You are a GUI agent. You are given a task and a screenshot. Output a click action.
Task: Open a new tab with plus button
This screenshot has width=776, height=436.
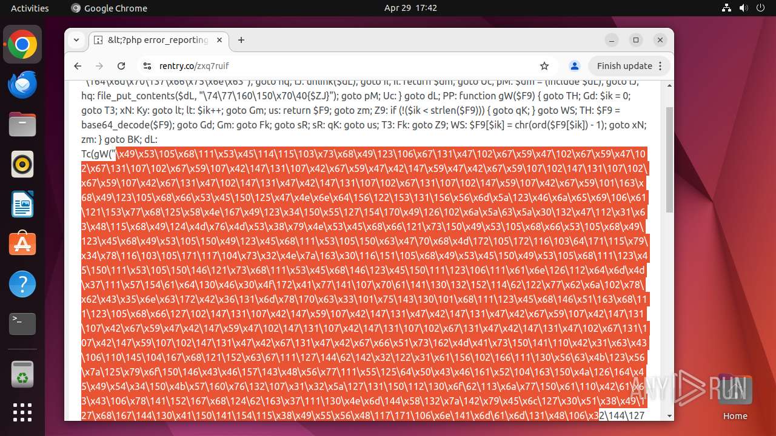(241, 40)
